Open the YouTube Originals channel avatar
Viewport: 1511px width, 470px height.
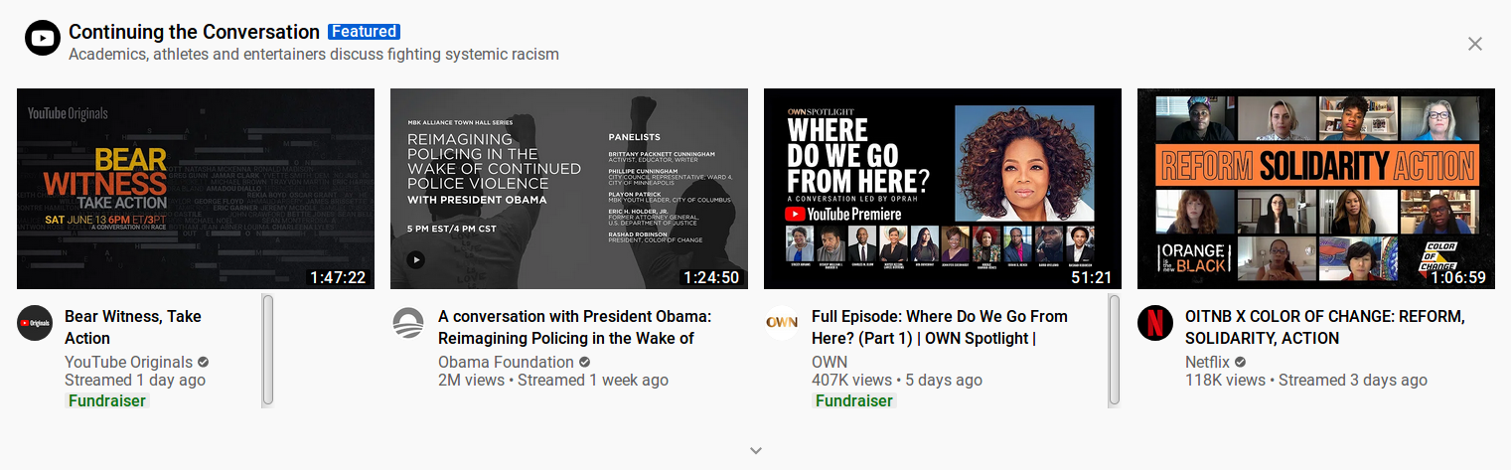tap(35, 324)
